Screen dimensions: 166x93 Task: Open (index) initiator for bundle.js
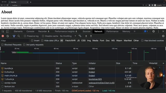point(92,68)
